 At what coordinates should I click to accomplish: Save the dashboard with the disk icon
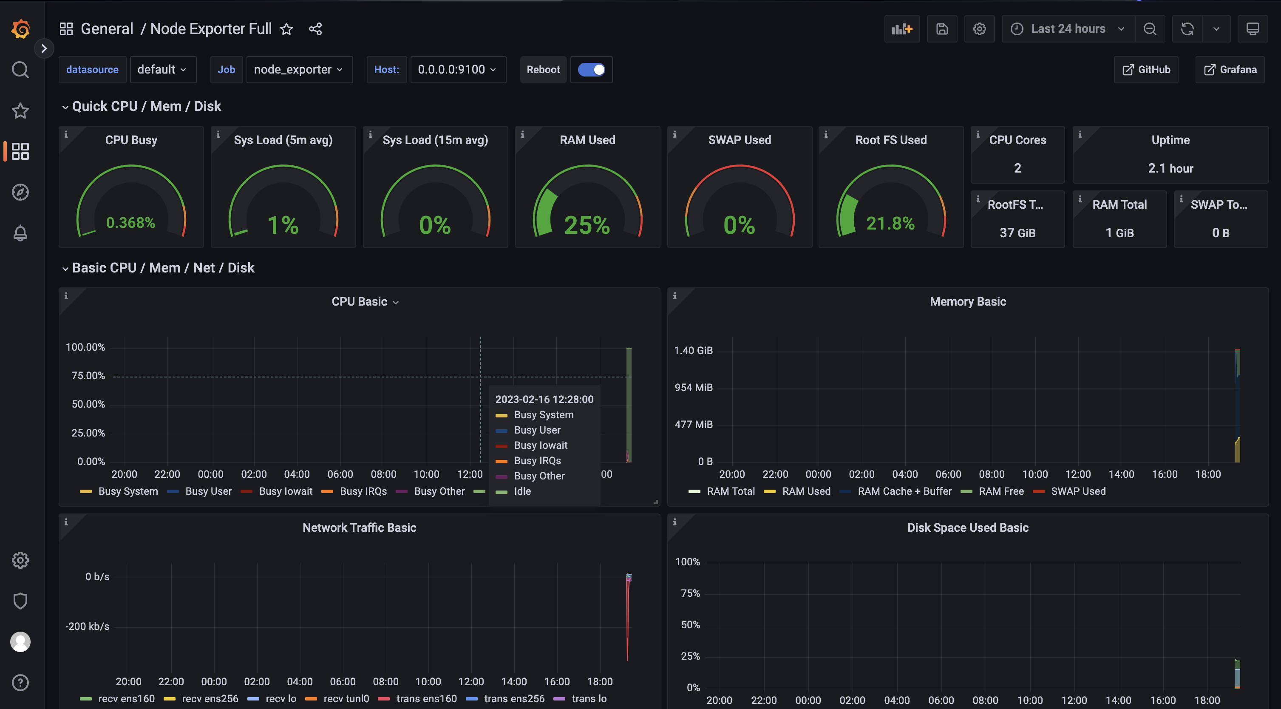pyautogui.click(x=942, y=29)
